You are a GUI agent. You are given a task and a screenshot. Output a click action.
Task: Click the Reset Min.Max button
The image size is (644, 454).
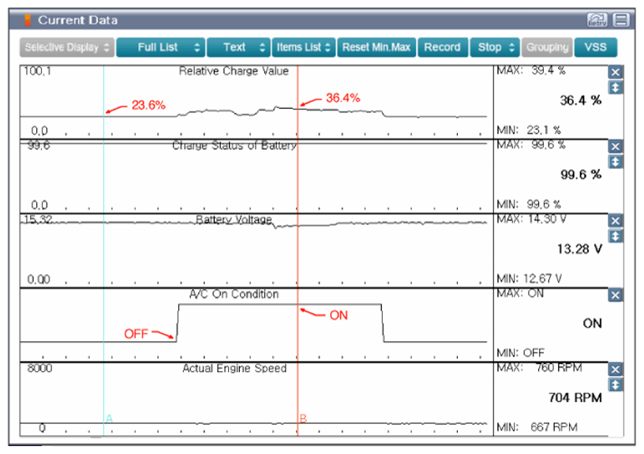coord(376,47)
